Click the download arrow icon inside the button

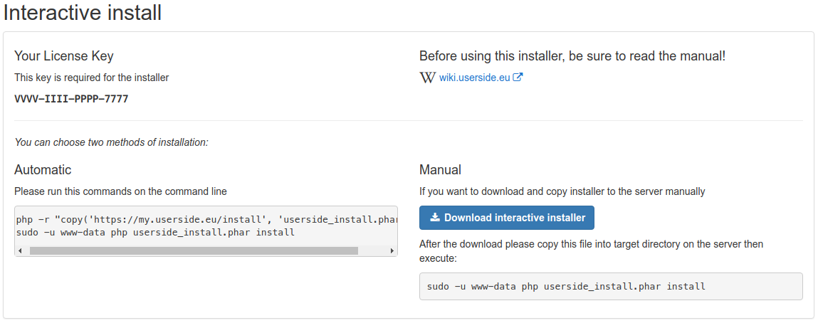click(x=435, y=218)
